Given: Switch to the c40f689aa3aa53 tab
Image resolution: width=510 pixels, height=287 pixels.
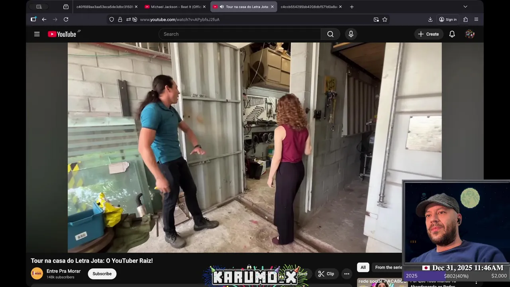Looking at the screenshot, I should [x=104, y=7].
